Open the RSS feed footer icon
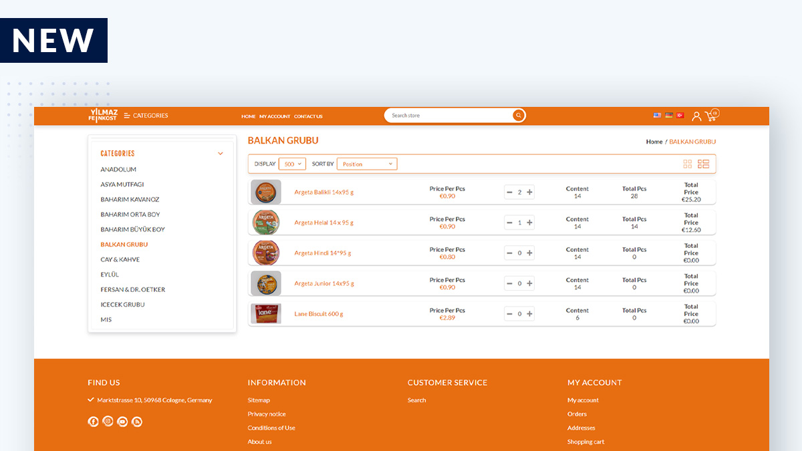 (137, 422)
